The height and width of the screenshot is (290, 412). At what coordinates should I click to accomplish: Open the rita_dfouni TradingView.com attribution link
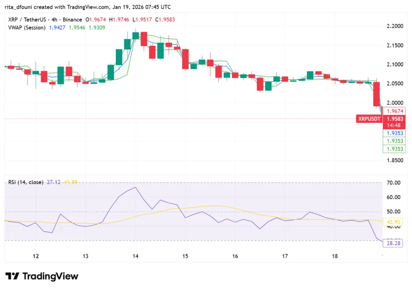(53, 7)
